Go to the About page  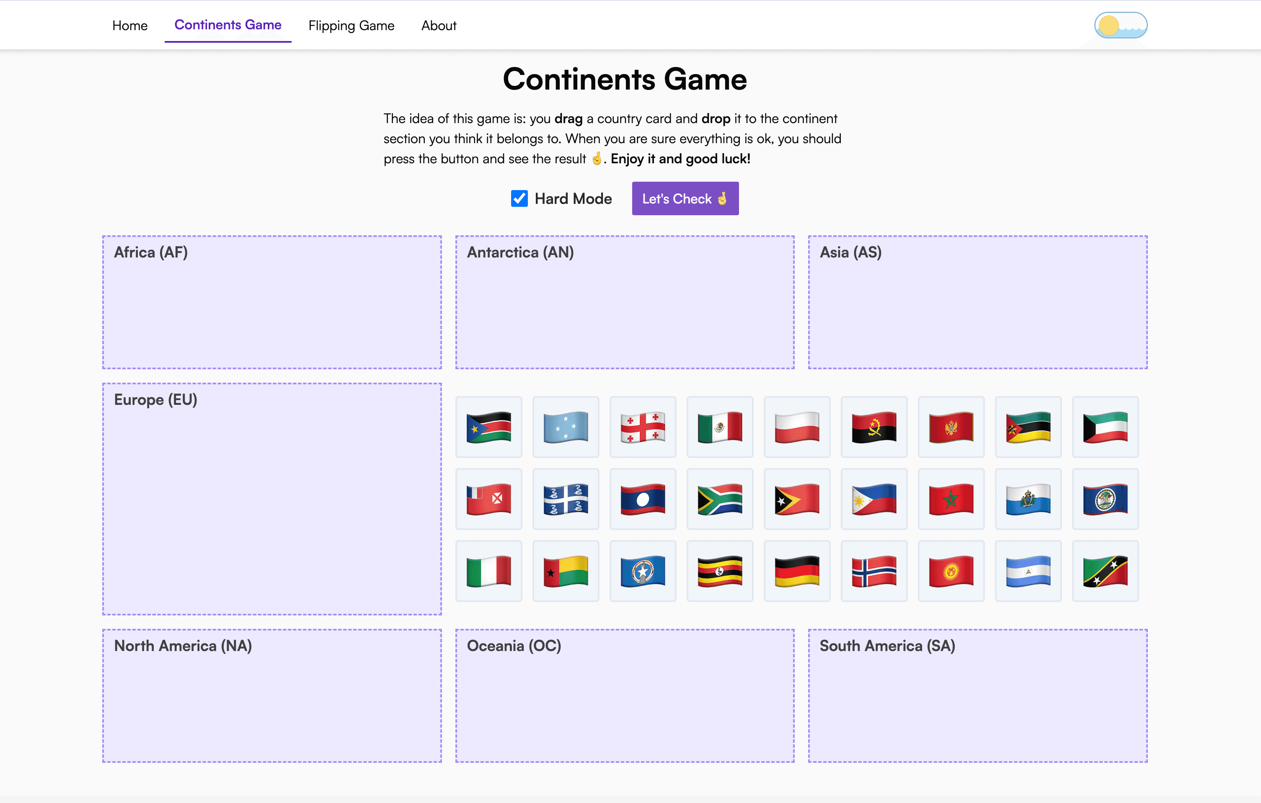[439, 25]
